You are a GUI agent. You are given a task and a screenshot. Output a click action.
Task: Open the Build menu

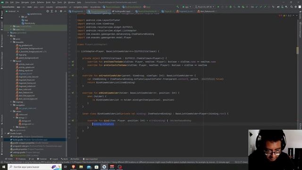[x=48, y=2]
